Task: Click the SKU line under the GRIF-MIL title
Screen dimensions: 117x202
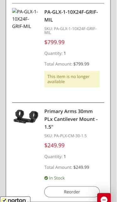Action: tap(70, 31)
